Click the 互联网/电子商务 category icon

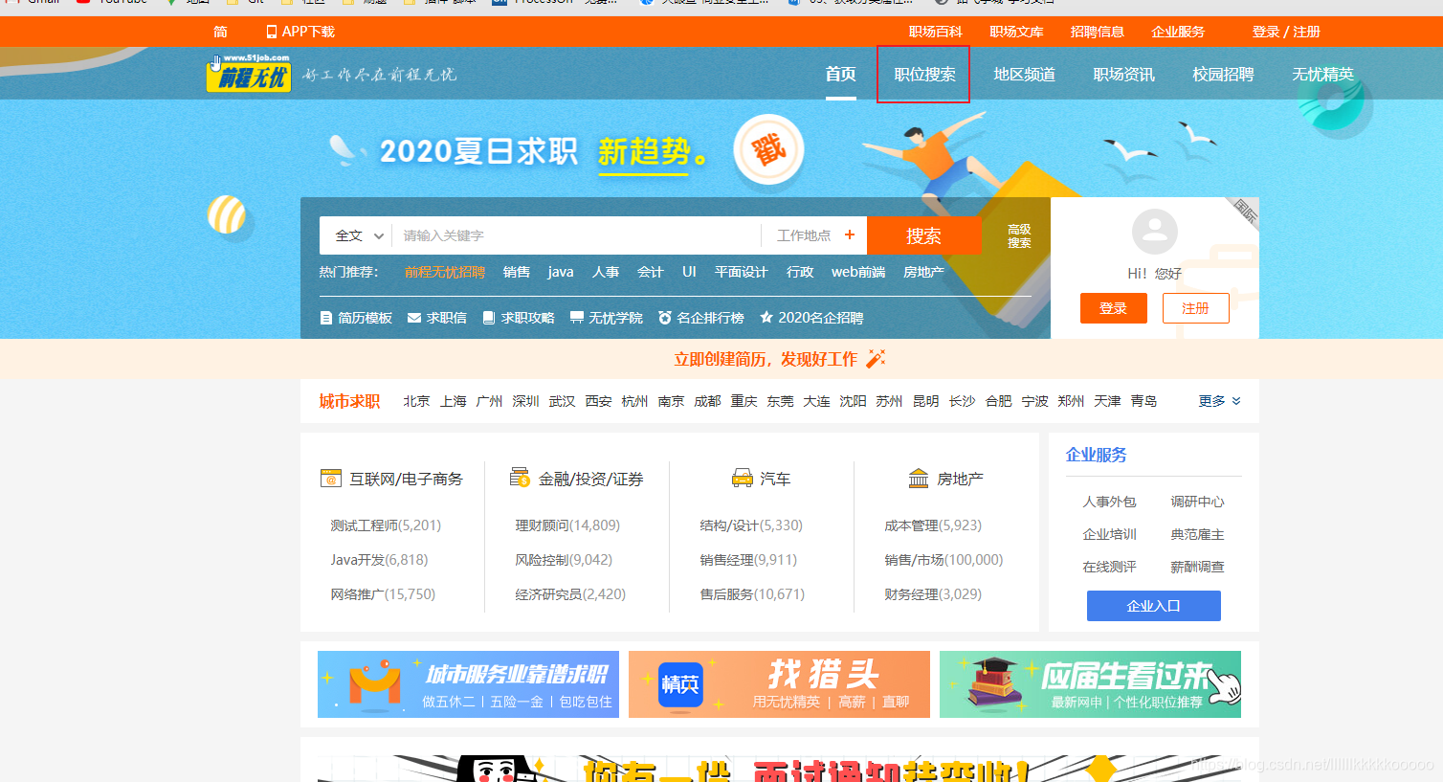pyautogui.click(x=331, y=477)
